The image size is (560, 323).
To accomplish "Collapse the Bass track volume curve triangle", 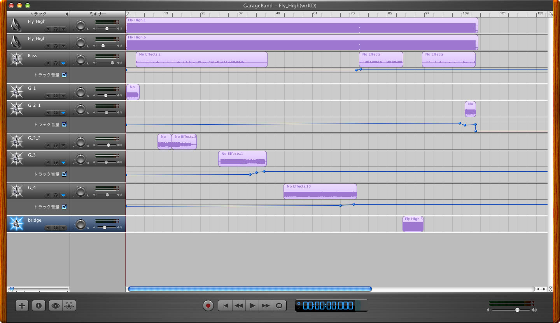I will pyautogui.click(x=63, y=63).
